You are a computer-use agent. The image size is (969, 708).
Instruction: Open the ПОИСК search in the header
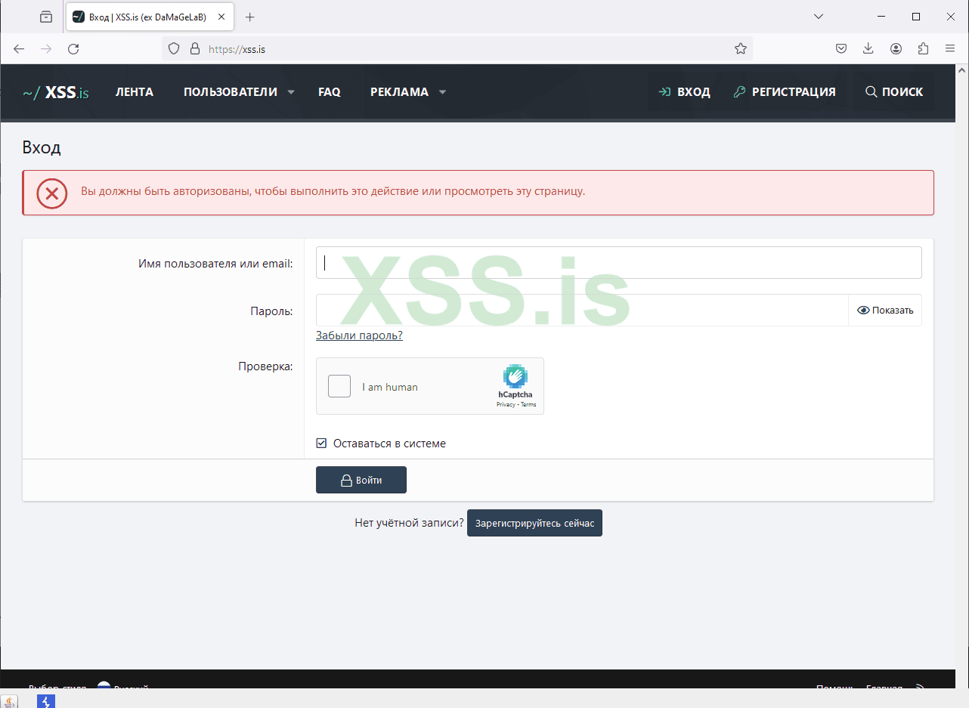894,92
